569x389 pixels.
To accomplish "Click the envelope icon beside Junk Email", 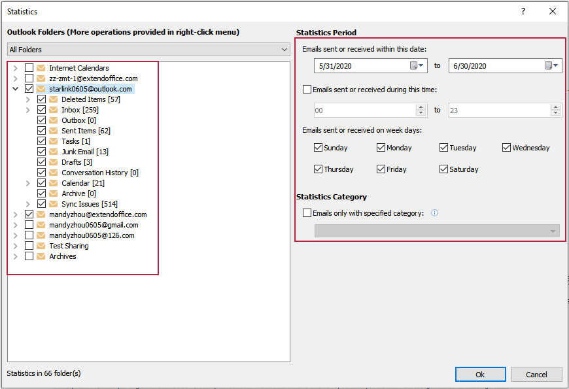I will point(54,152).
